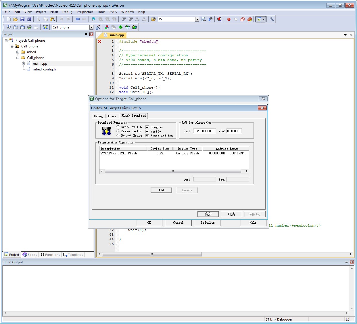
Task: Open the Pack Installer icon
Action: 135,27
